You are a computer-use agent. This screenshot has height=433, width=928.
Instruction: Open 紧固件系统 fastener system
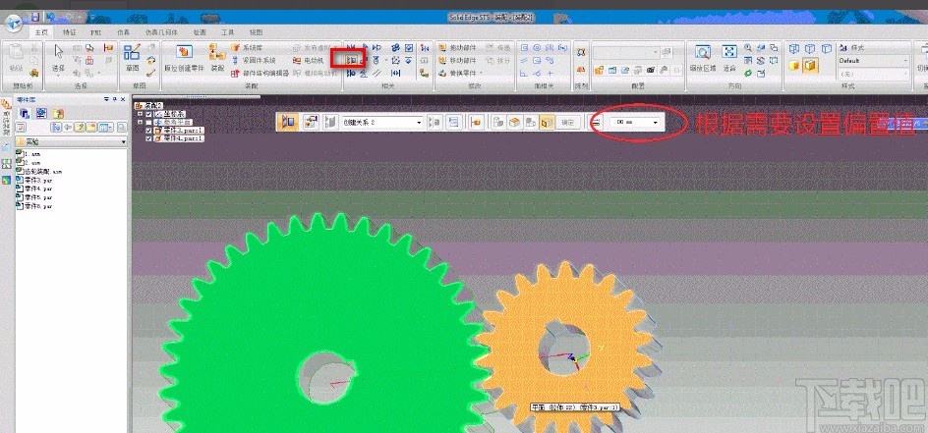(254, 60)
